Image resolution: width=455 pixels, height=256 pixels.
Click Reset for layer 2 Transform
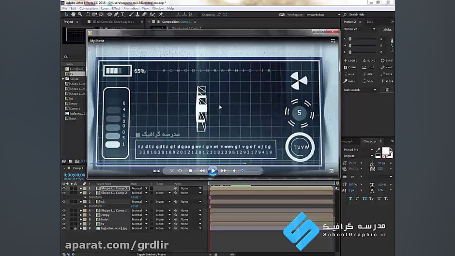click(135, 197)
